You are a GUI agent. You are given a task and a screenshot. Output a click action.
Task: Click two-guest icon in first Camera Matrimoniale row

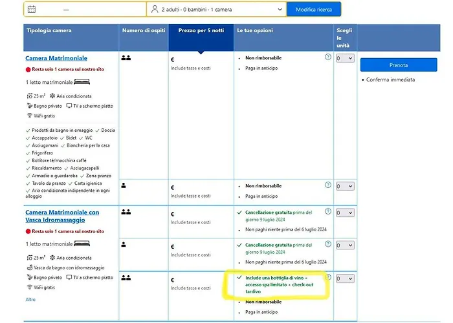click(x=126, y=58)
